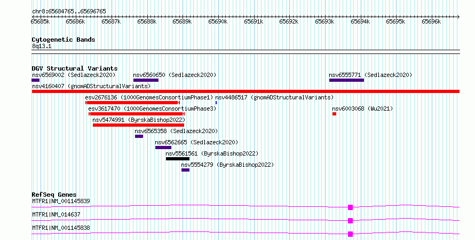This screenshot has width=475, height=240.
Task: Click the nsv6562665 (Sedlazeck2020) label
Action: point(196,142)
